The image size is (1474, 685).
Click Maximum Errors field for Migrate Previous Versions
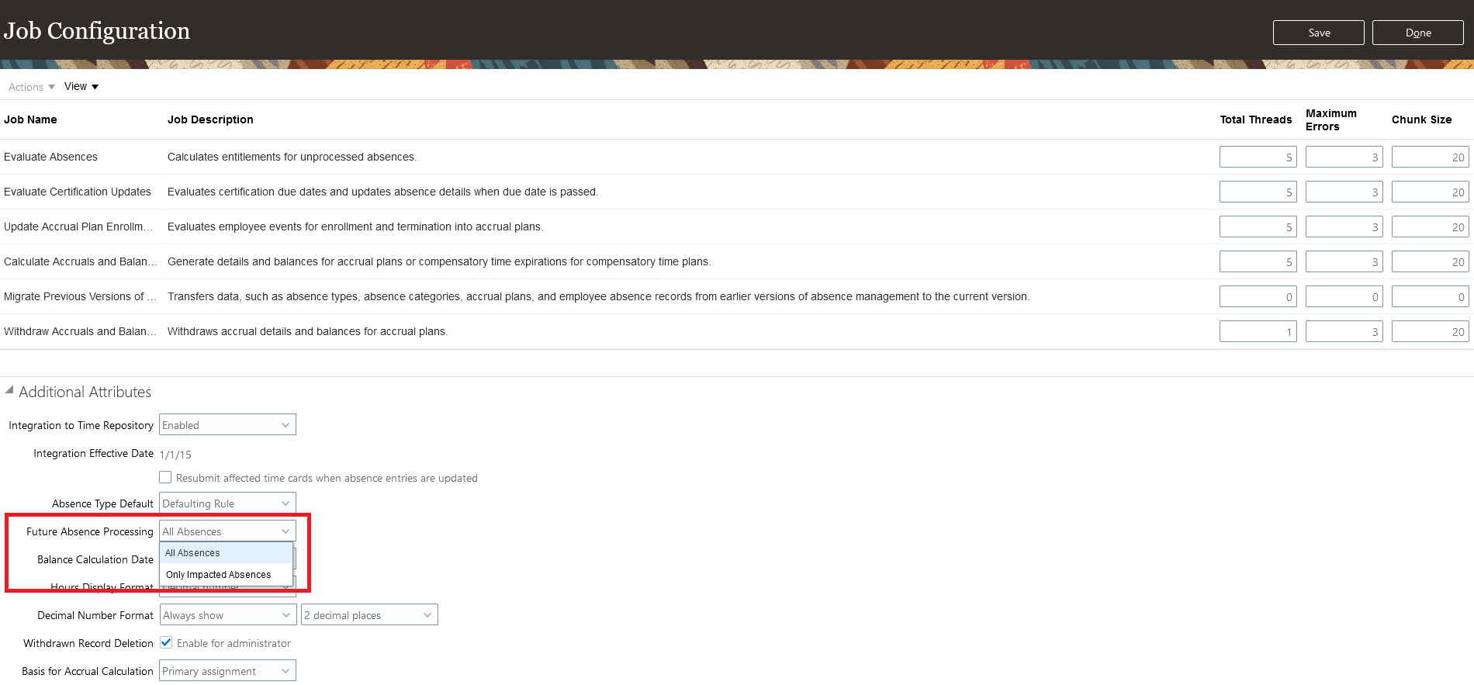(1344, 296)
